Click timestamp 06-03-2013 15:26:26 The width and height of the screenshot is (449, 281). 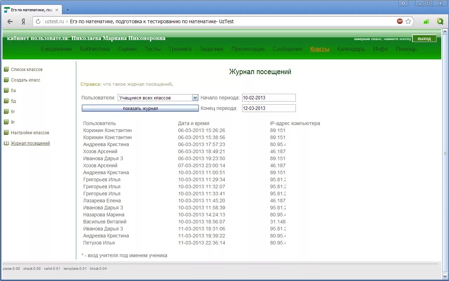[x=202, y=130]
